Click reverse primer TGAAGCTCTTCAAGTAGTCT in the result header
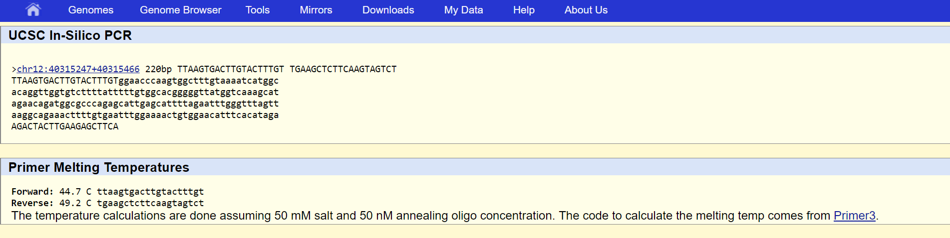This screenshot has width=950, height=238. [343, 69]
